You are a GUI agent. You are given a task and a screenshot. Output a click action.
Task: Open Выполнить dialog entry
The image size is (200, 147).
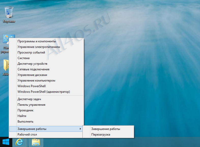coord(46,122)
